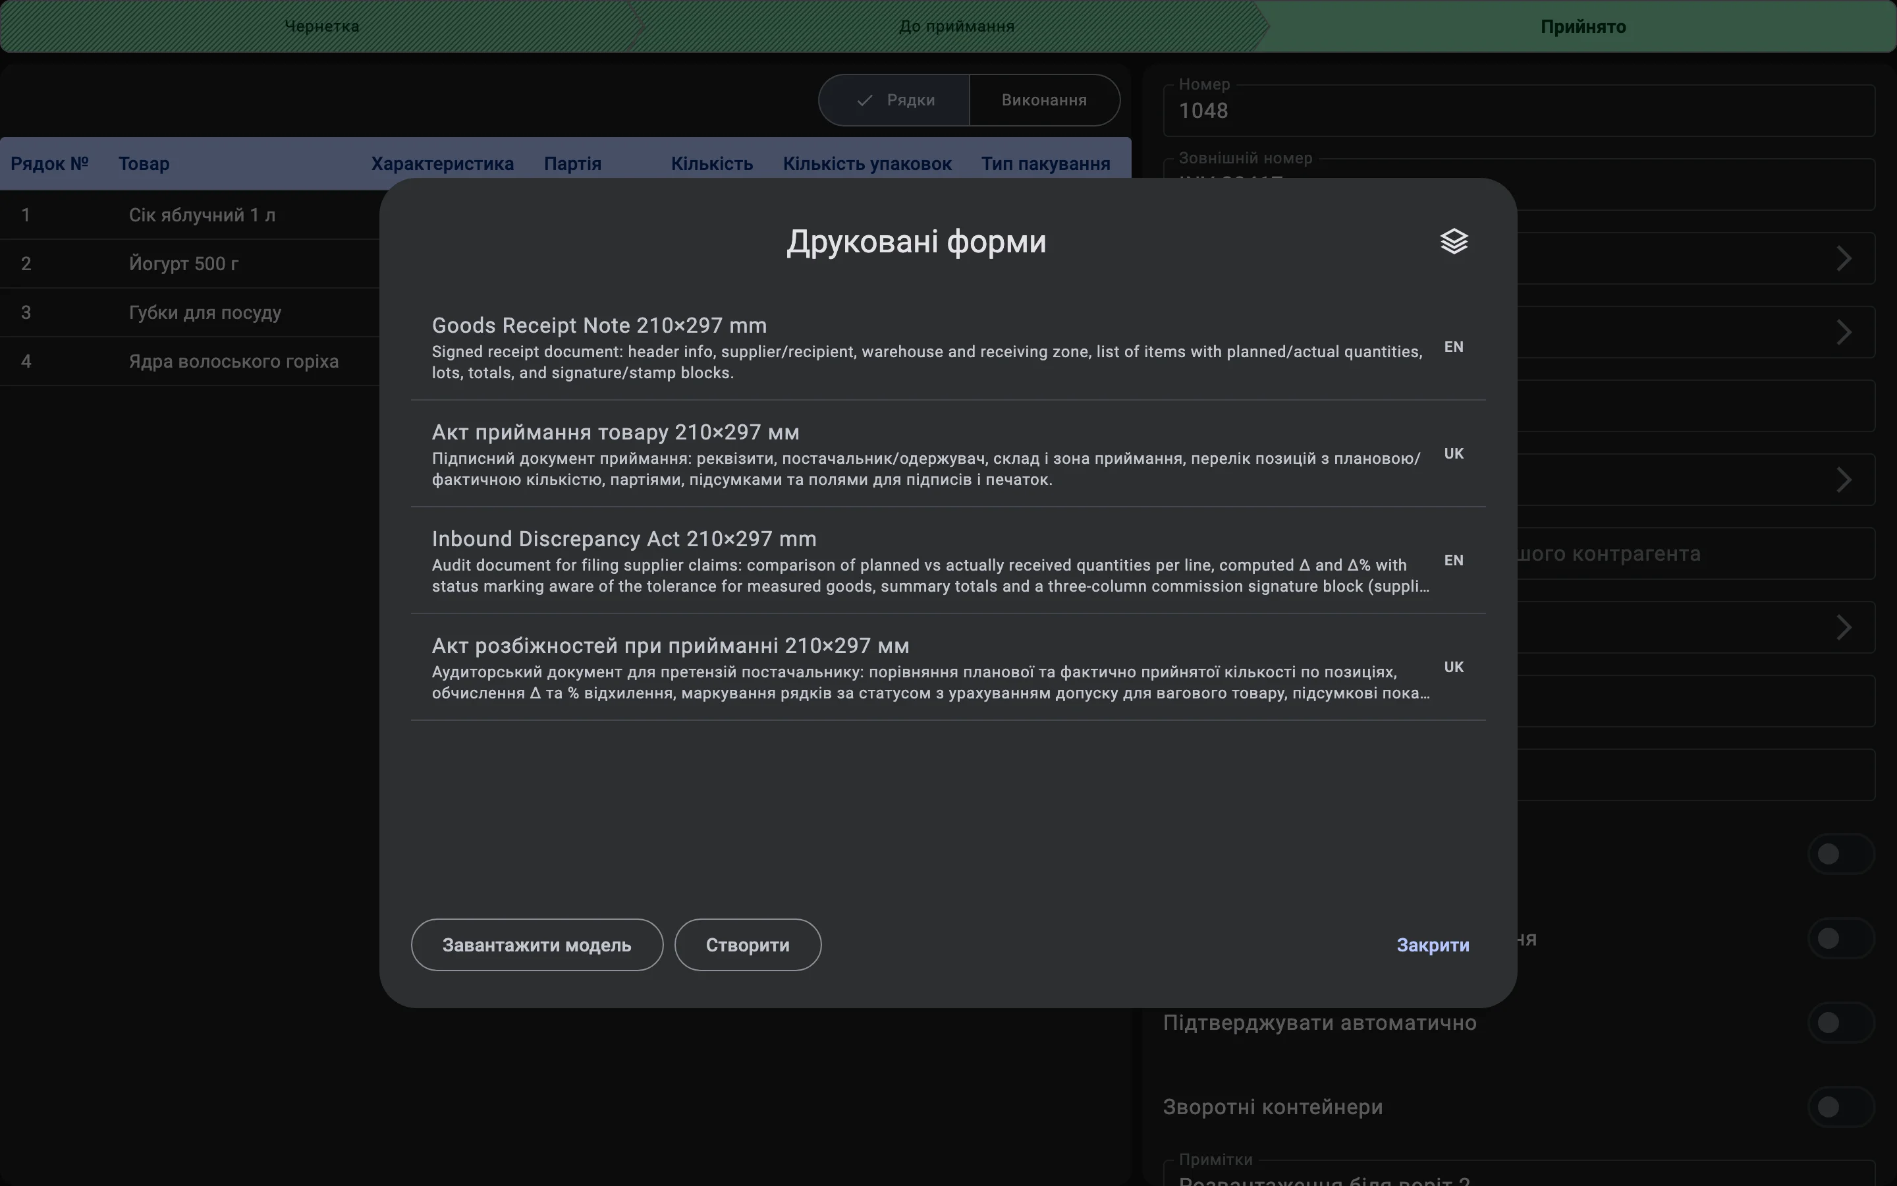Select the Прийнято status step
Viewport: 1897px width, 1186px height.
pyautogui.click(x=1583, y=26)
